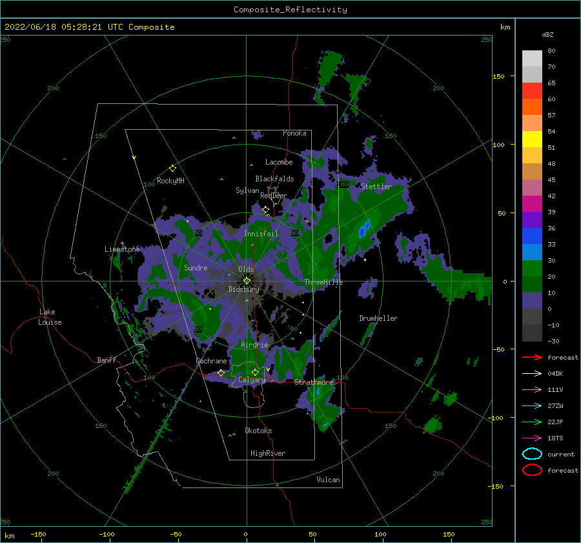Viewport: 581px width, 543px height.
Task: Click the red forecast ellipse icon
Action: [532, 470]
